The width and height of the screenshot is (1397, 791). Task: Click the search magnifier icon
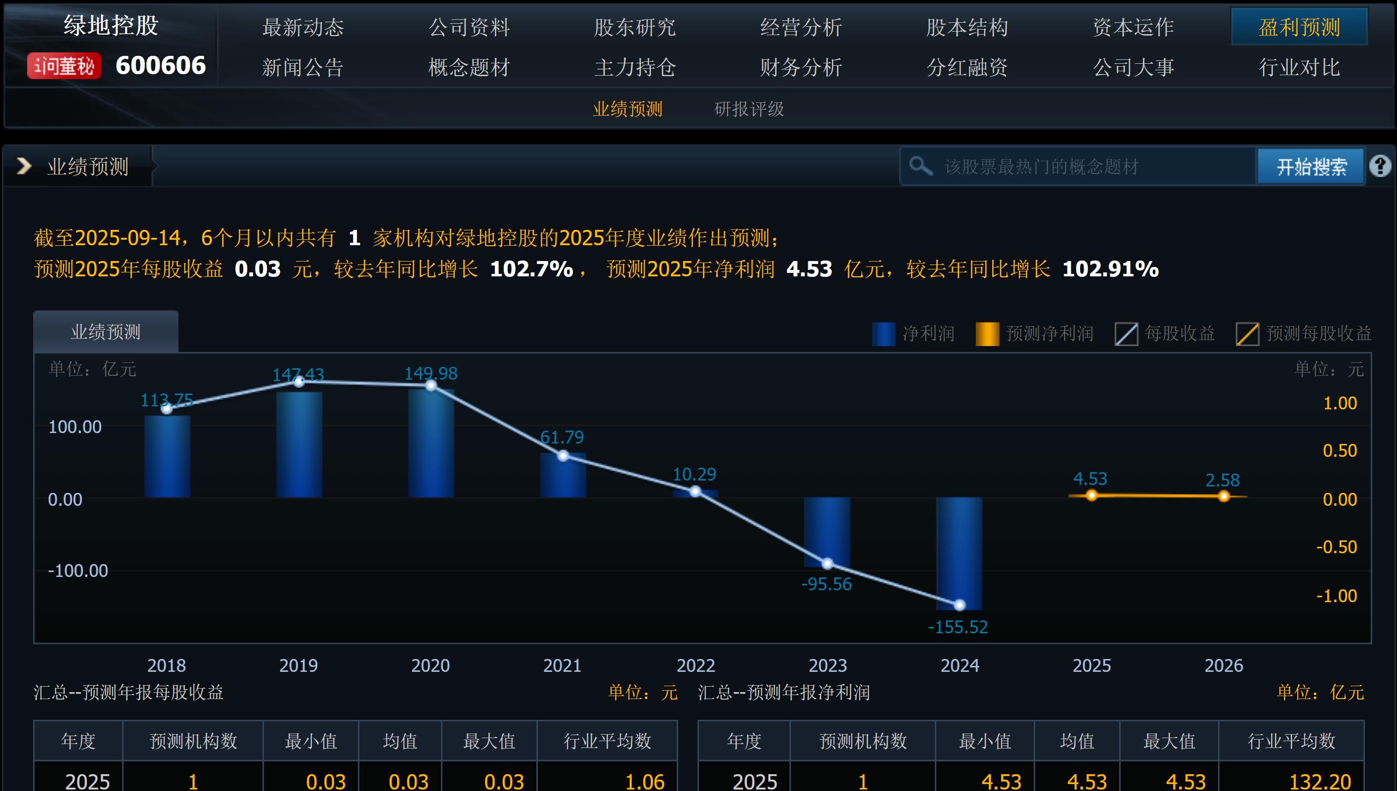pos(920,166)
